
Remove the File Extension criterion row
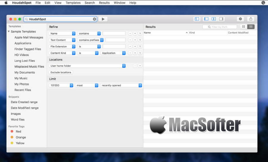click(x=130, y=47)
